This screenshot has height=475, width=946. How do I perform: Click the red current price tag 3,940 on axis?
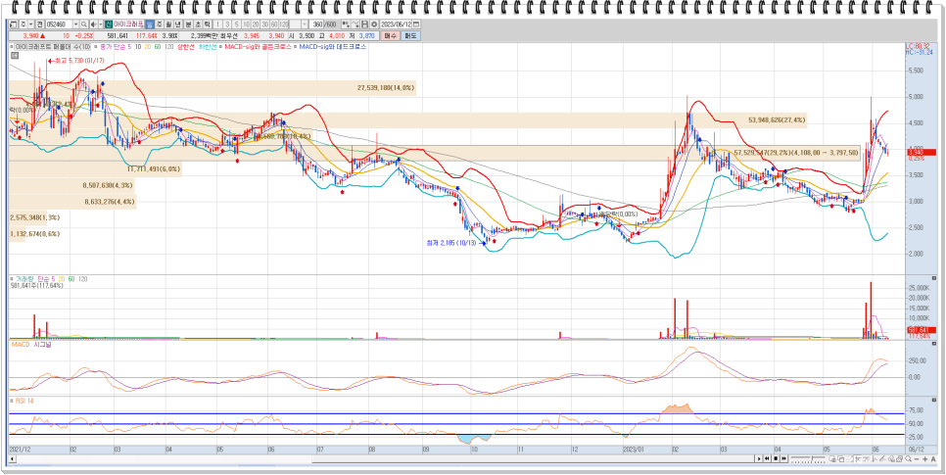point(920,154)
